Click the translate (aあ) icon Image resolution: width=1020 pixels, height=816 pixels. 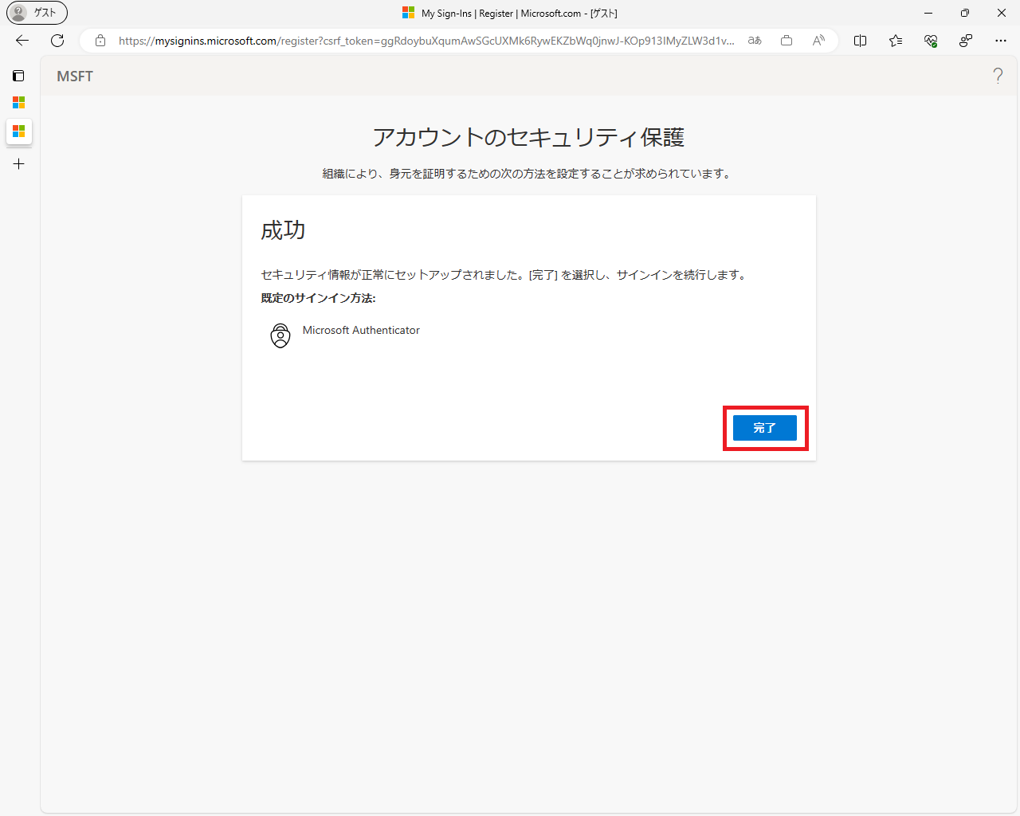[x=755, y=41]
